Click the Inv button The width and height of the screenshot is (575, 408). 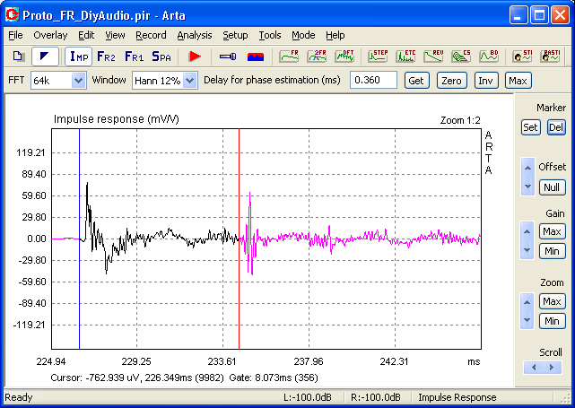tap(486, 81)
